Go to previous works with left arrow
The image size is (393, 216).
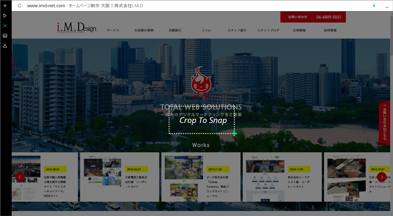[20, 177]
